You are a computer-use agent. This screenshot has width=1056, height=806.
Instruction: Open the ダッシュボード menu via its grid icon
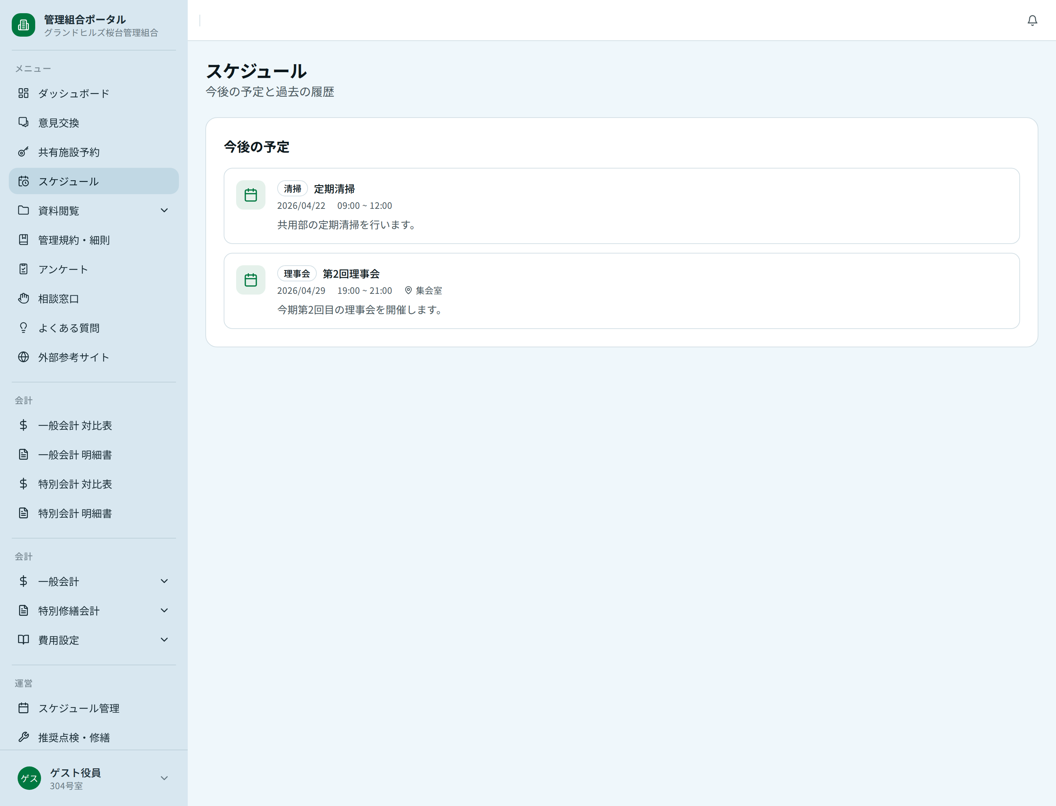click(x=23, y=93)
